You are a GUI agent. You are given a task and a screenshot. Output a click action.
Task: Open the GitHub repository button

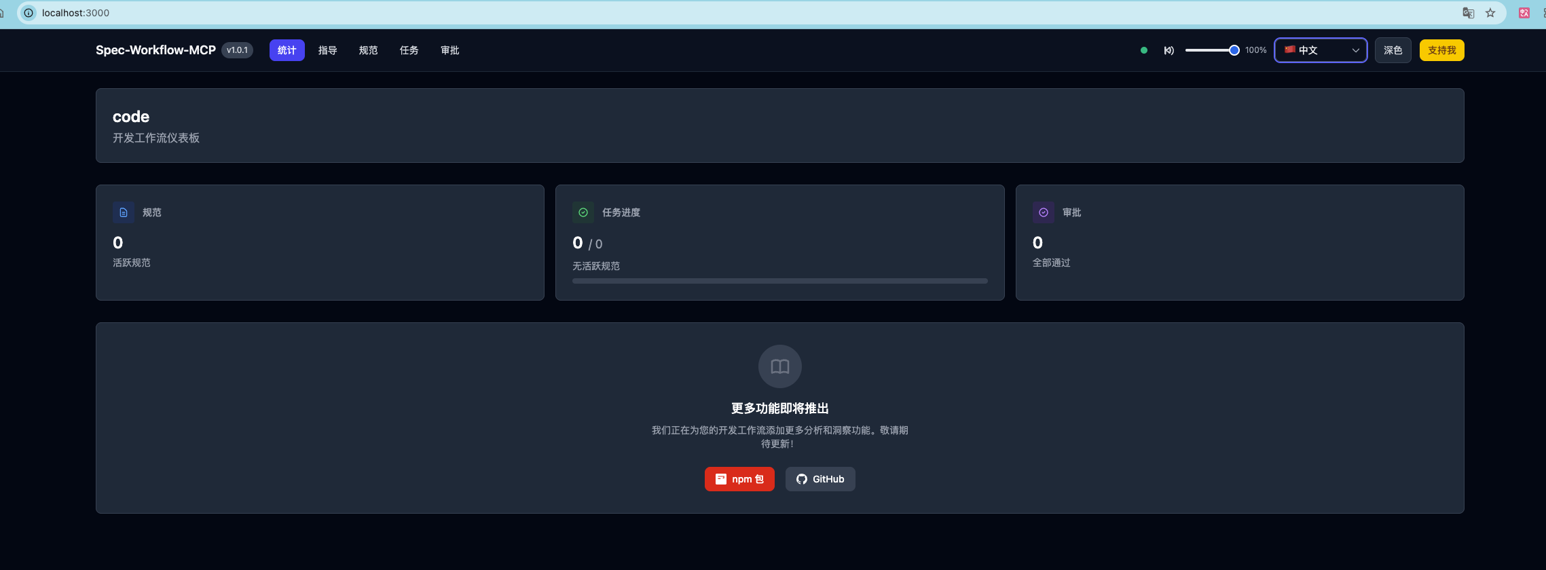[x=820, y=479]
